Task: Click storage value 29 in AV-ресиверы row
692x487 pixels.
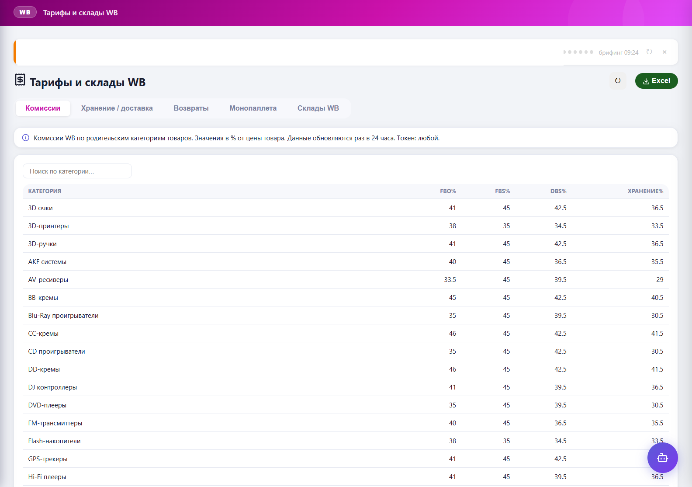Action: click(660, 280)
